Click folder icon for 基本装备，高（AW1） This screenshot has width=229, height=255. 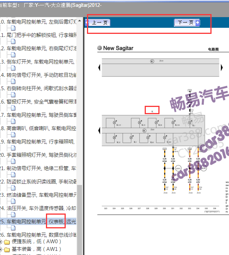(7, 249)
